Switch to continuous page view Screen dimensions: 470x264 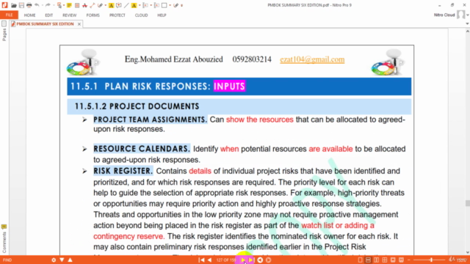pos(368,260)
